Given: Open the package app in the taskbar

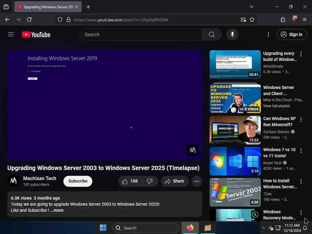Looking at the screenshot, I should (207, 228).
